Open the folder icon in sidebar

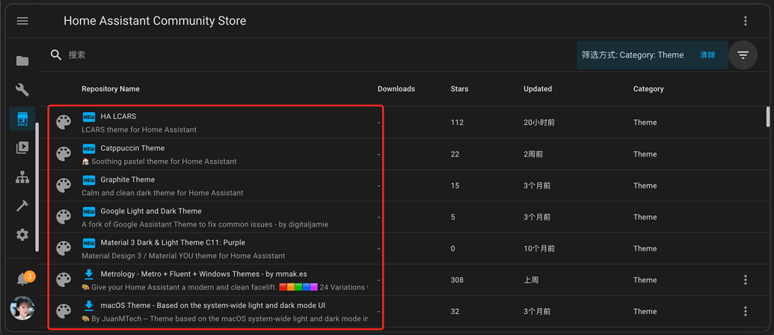pos(22,61)
